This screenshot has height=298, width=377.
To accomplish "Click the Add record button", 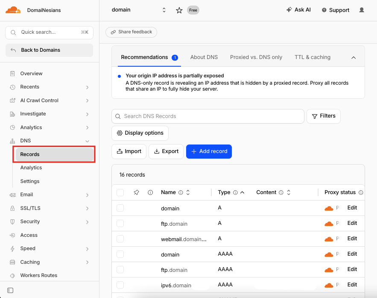I will (x=209, y=151).
